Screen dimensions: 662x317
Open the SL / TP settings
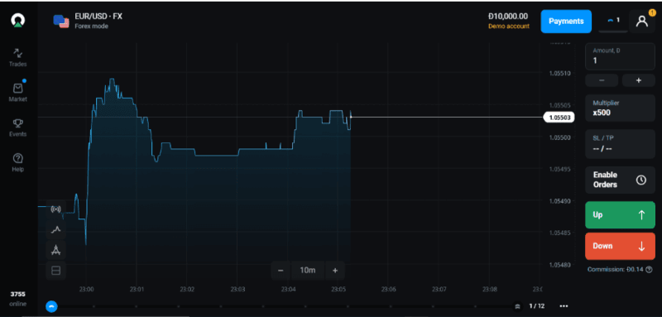tap(620, 143)
